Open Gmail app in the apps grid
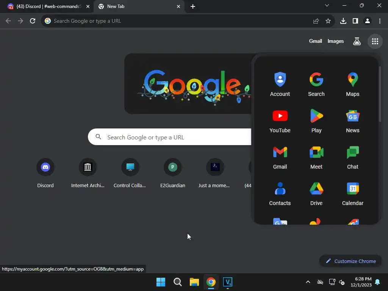Image resolution: width=388 pixels, height=291 pixels. pyautogui.click(x=280, y=157)
